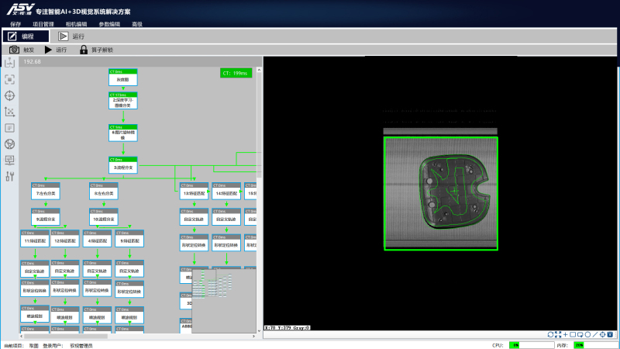This screenshot has width=620, height=349.
Task: Click the flowchart minimap overview thumbnail
Action: point(223,296)
